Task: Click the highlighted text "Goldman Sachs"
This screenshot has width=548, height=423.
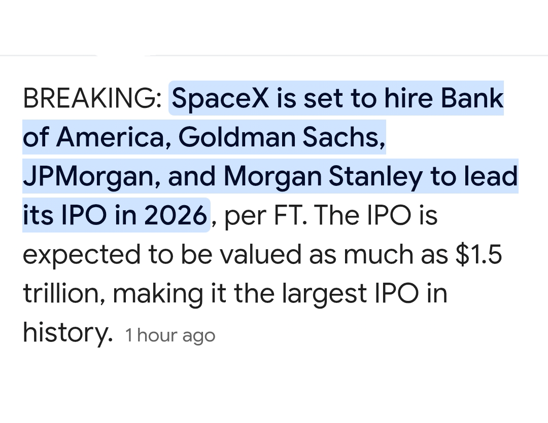Action: pos(281,137)
